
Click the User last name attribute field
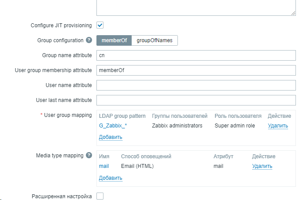click(196, 100)
